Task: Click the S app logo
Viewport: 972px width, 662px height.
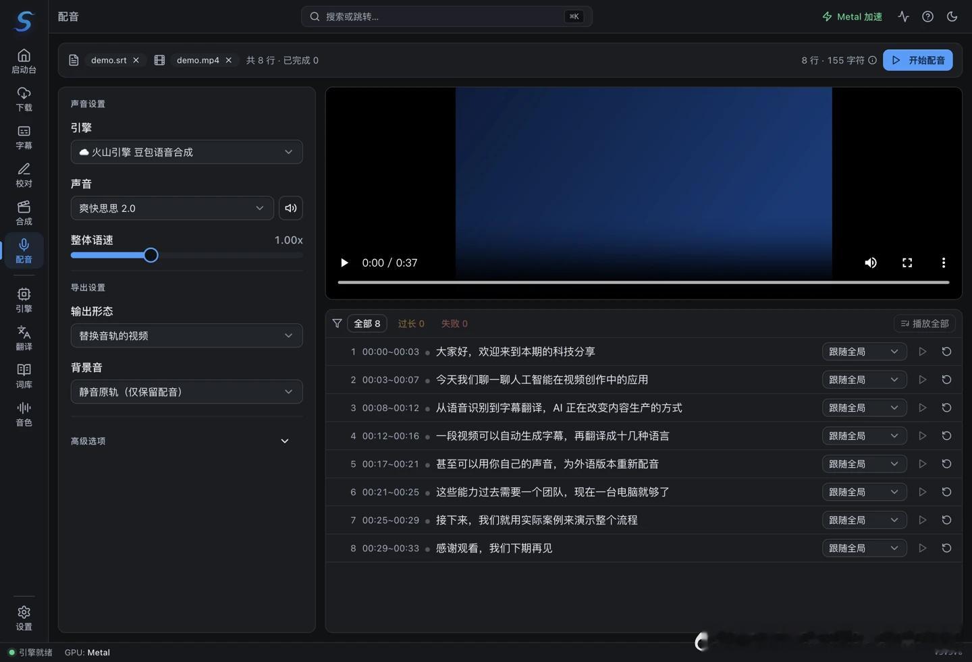Action: (x=24, y=21)
